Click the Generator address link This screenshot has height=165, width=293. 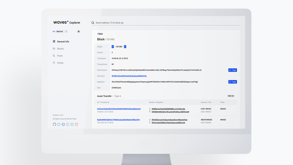pyautogui.click(x=129, y=76)
